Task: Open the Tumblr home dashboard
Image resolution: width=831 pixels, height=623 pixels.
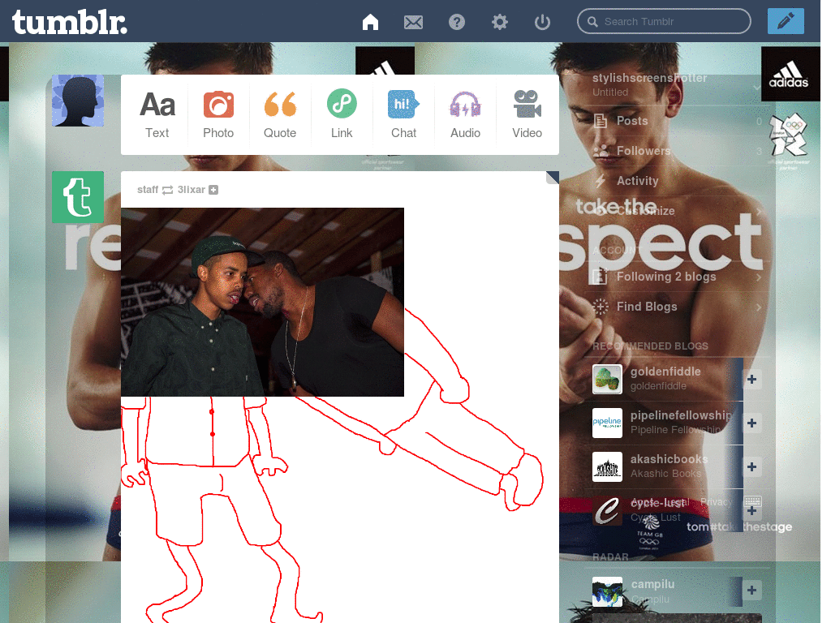Action: pos(370,21)
